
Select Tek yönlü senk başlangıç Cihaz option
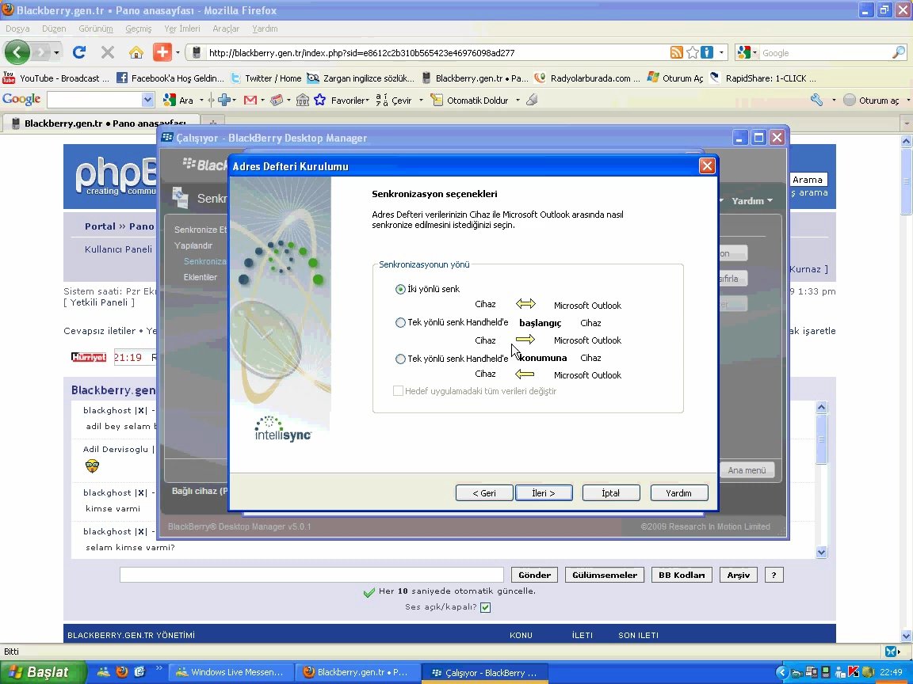coord(400,323)
